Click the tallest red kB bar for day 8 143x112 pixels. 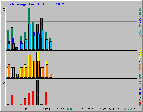(37, 92)
